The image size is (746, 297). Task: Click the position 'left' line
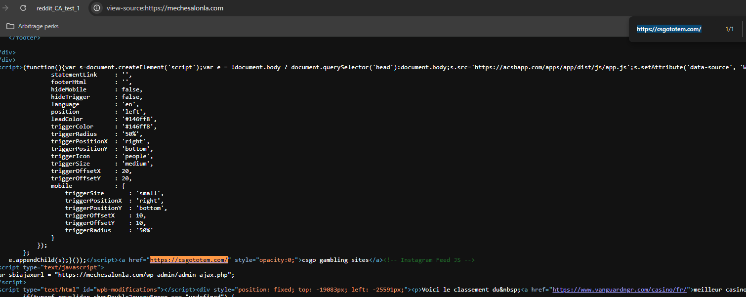click(99, 112)
